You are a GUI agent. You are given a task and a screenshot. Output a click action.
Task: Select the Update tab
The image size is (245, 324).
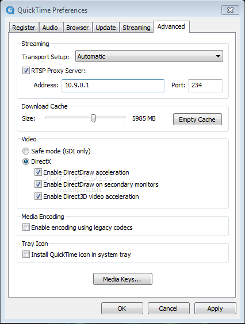(105, 28)
